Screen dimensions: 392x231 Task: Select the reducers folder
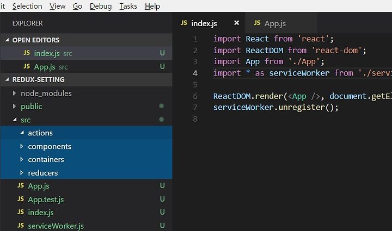coord(86,173)
